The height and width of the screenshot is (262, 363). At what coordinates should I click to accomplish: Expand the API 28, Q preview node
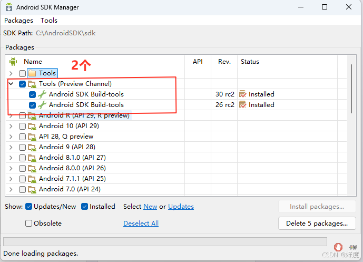click(x=11, y=137)
